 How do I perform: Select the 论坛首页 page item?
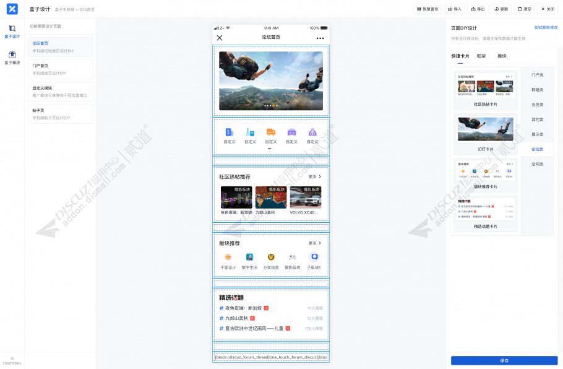coord(61,46)
